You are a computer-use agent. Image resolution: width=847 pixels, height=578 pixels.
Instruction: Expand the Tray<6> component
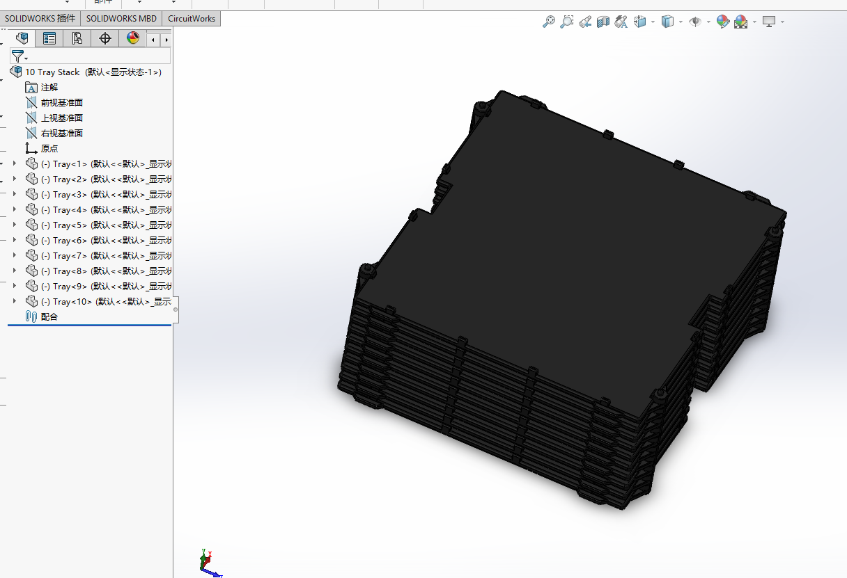(x=15, y=240)
